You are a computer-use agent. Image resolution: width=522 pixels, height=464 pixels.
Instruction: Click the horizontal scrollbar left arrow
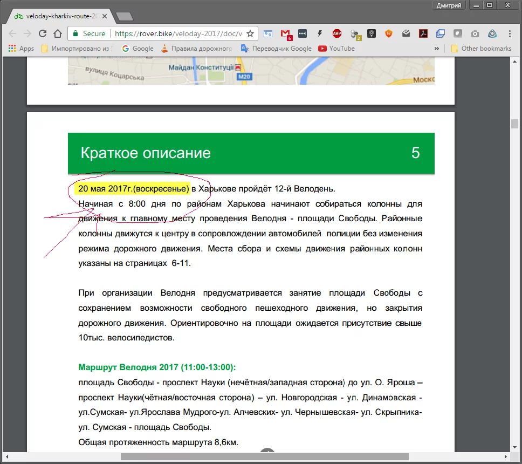coord(6,456)
